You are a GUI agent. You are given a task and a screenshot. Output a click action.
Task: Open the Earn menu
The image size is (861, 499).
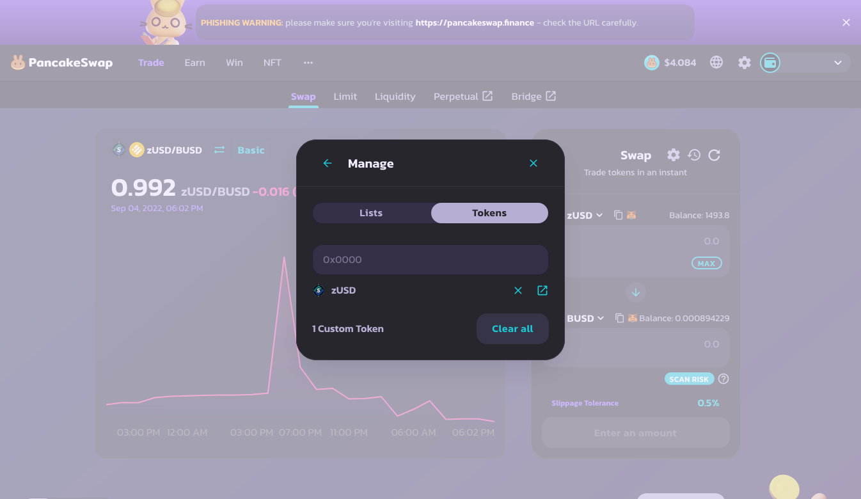pos(195,63)
